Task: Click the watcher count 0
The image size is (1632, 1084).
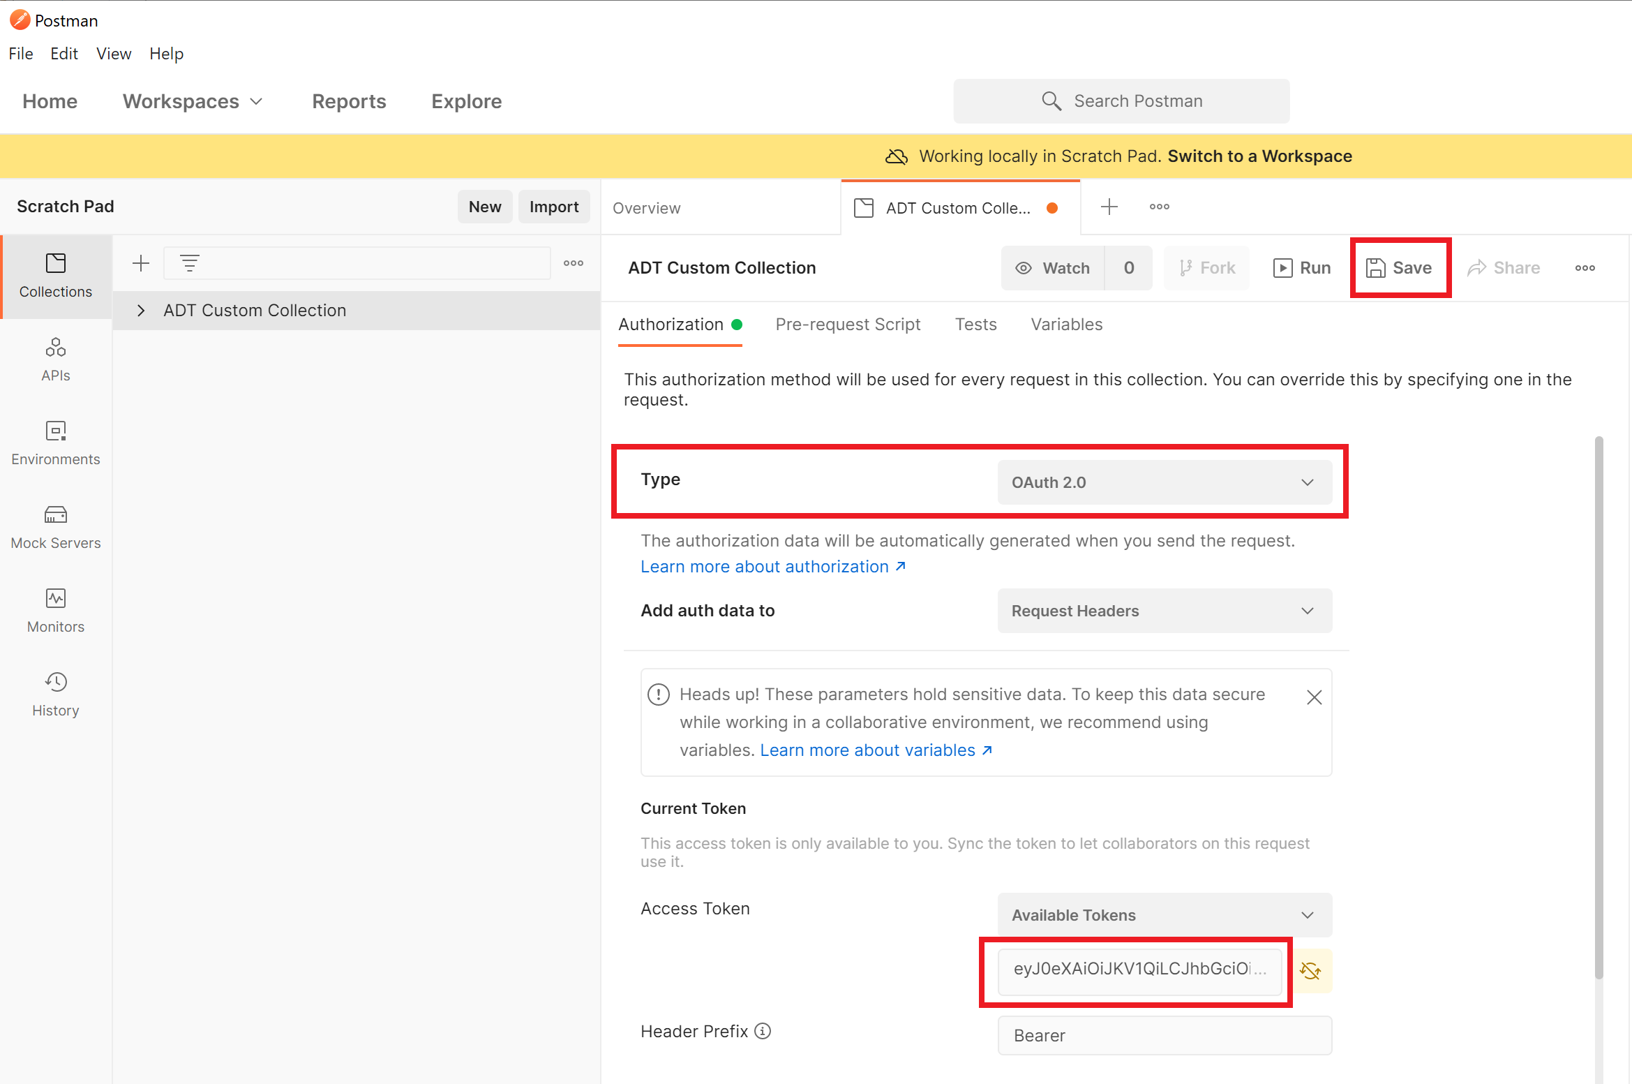Action: click(x=1129, y=268)
